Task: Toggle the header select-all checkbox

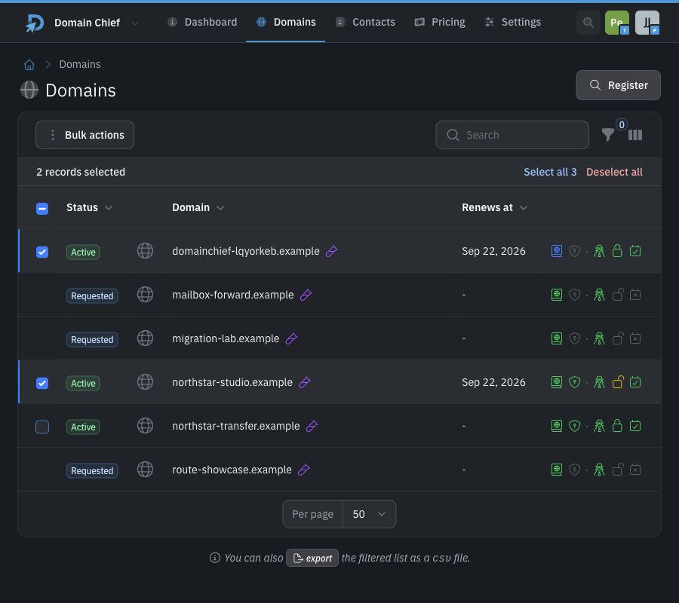Action: 42,209
